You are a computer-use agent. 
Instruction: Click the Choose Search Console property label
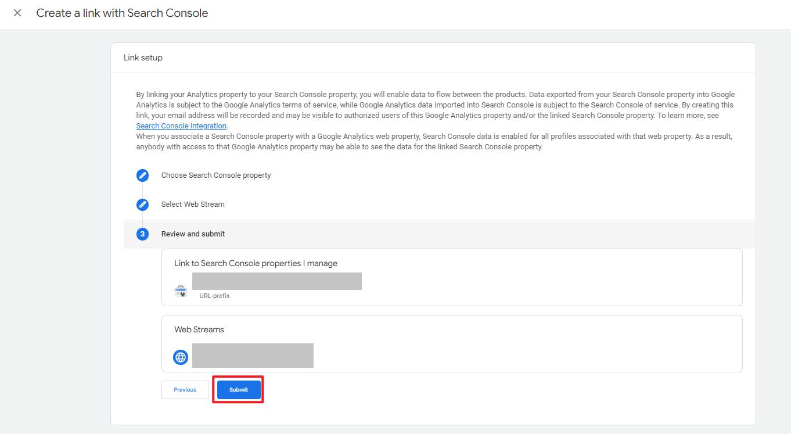[x=216, y=175]
